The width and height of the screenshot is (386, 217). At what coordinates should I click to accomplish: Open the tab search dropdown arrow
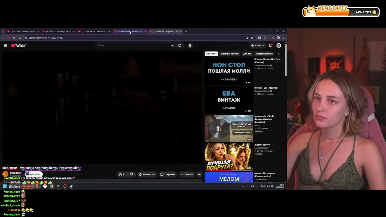pos(3,31)
